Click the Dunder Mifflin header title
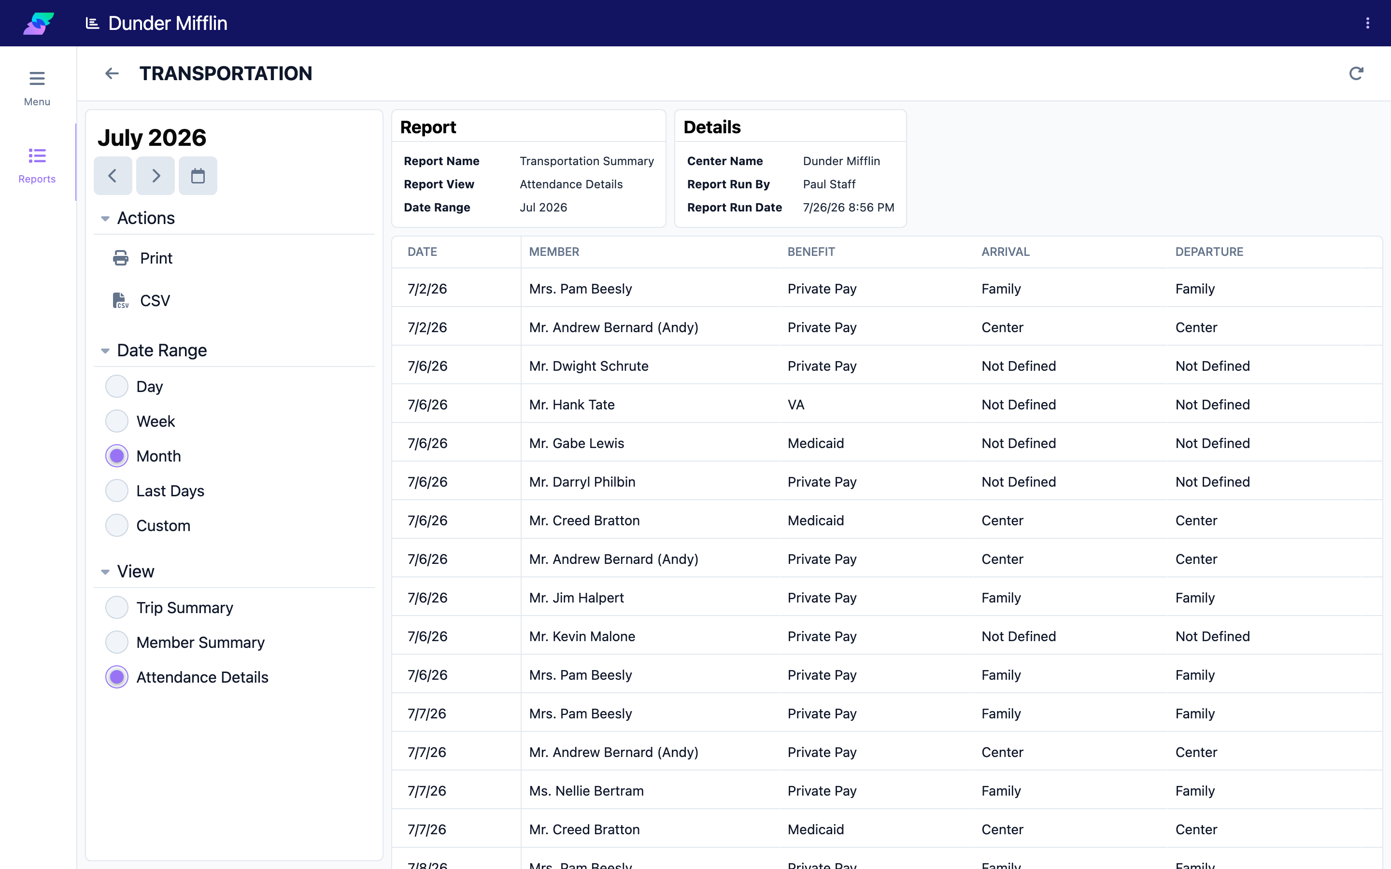Viewport: 1391px width, 869px height. click(x=168, y=23)
